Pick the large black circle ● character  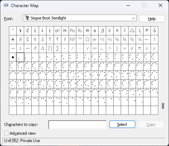[x=13, y=57]
